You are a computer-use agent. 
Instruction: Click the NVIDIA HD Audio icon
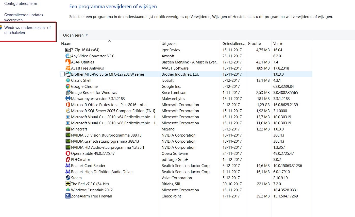coord(68,147)
